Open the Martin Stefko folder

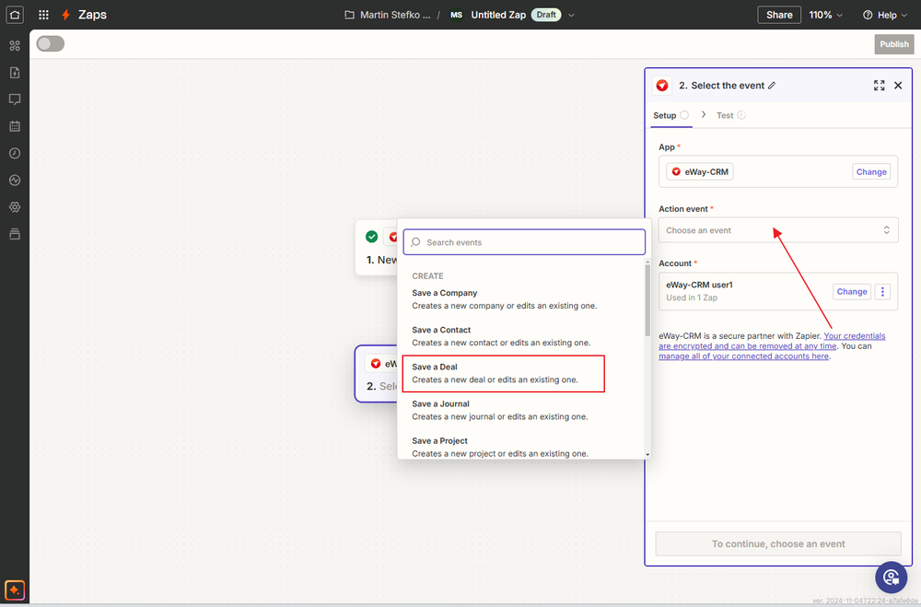[x=388, y=15]
